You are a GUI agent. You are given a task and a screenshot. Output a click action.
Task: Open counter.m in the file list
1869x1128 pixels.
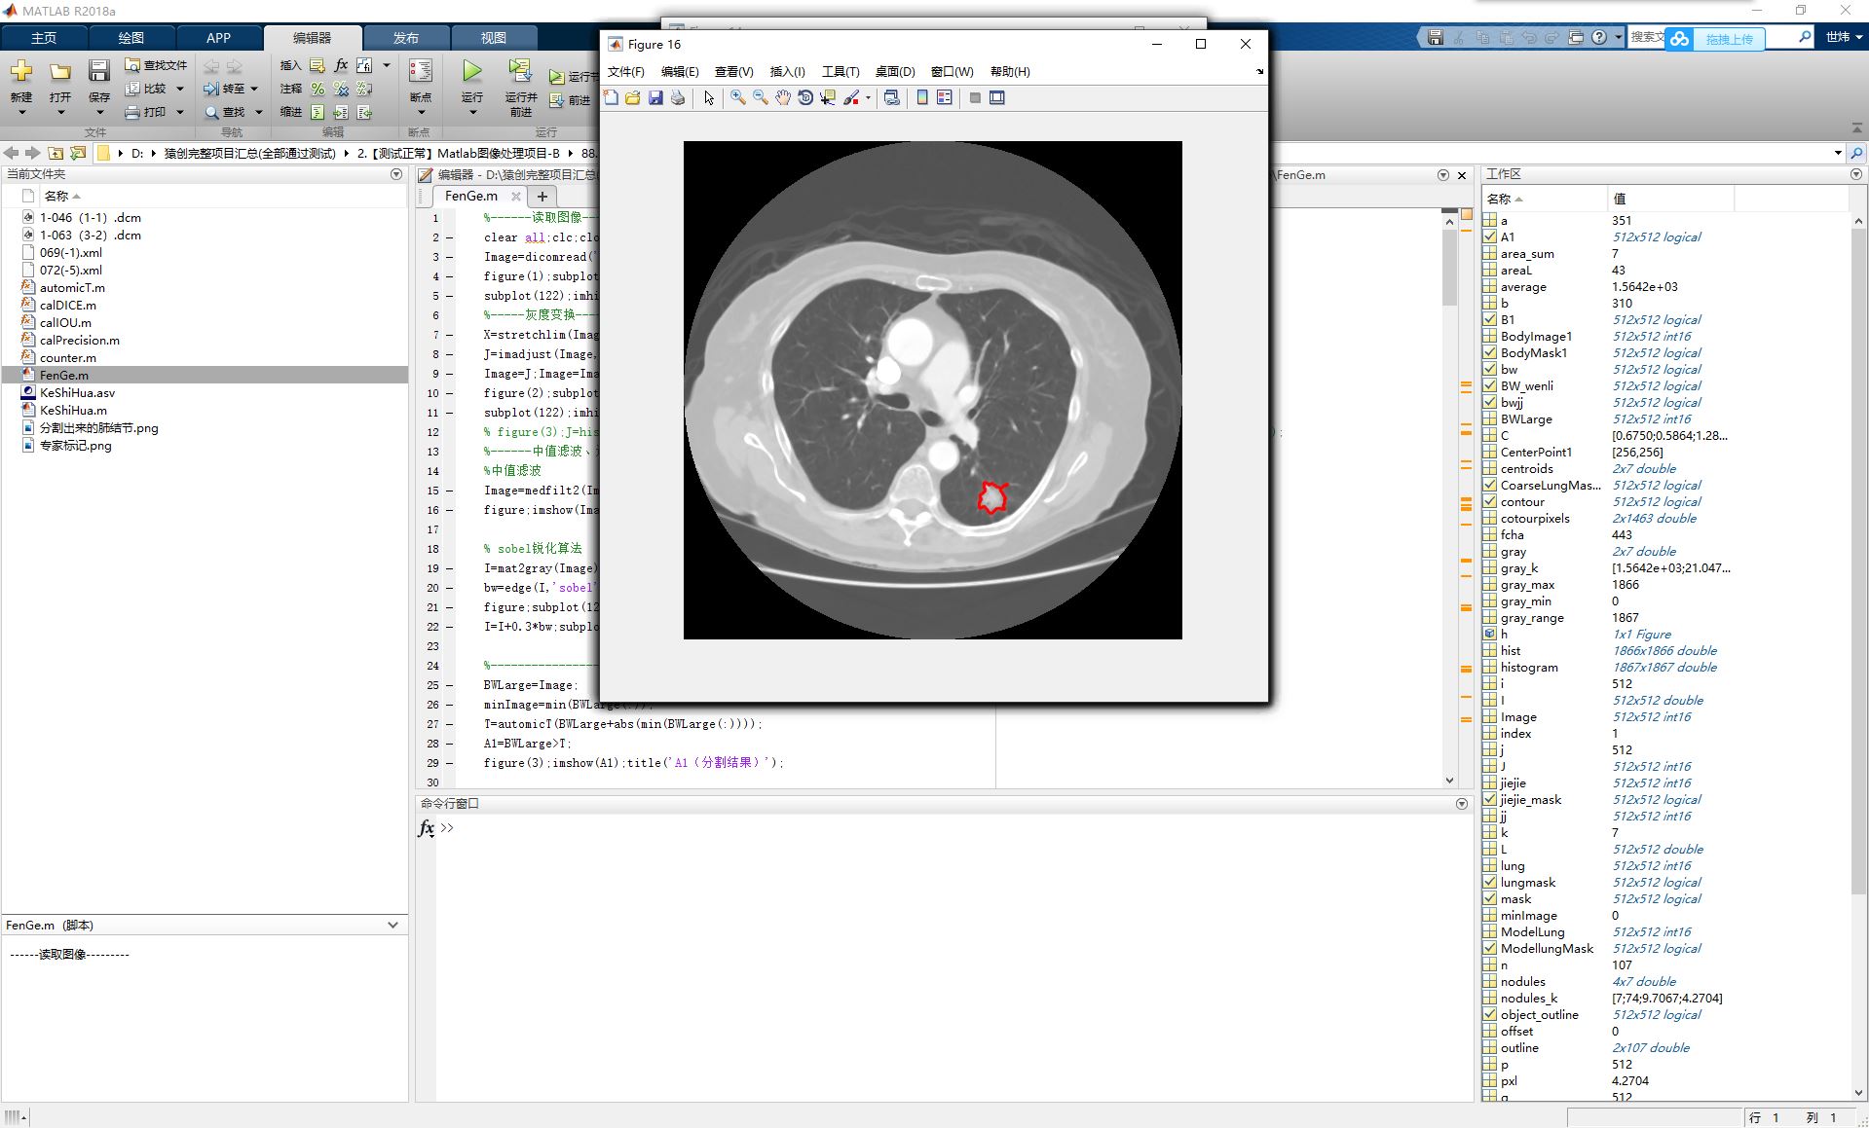click(68, 357)
